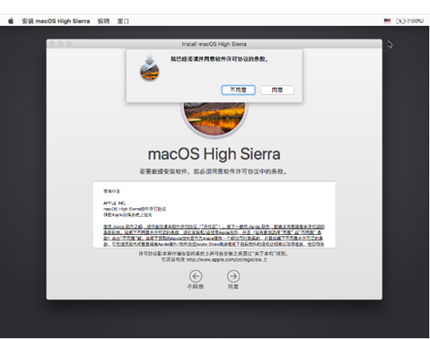Click the red close window button
Image resolution: width=430 pixels, height=339 pixels.
(x=52, y=44)
